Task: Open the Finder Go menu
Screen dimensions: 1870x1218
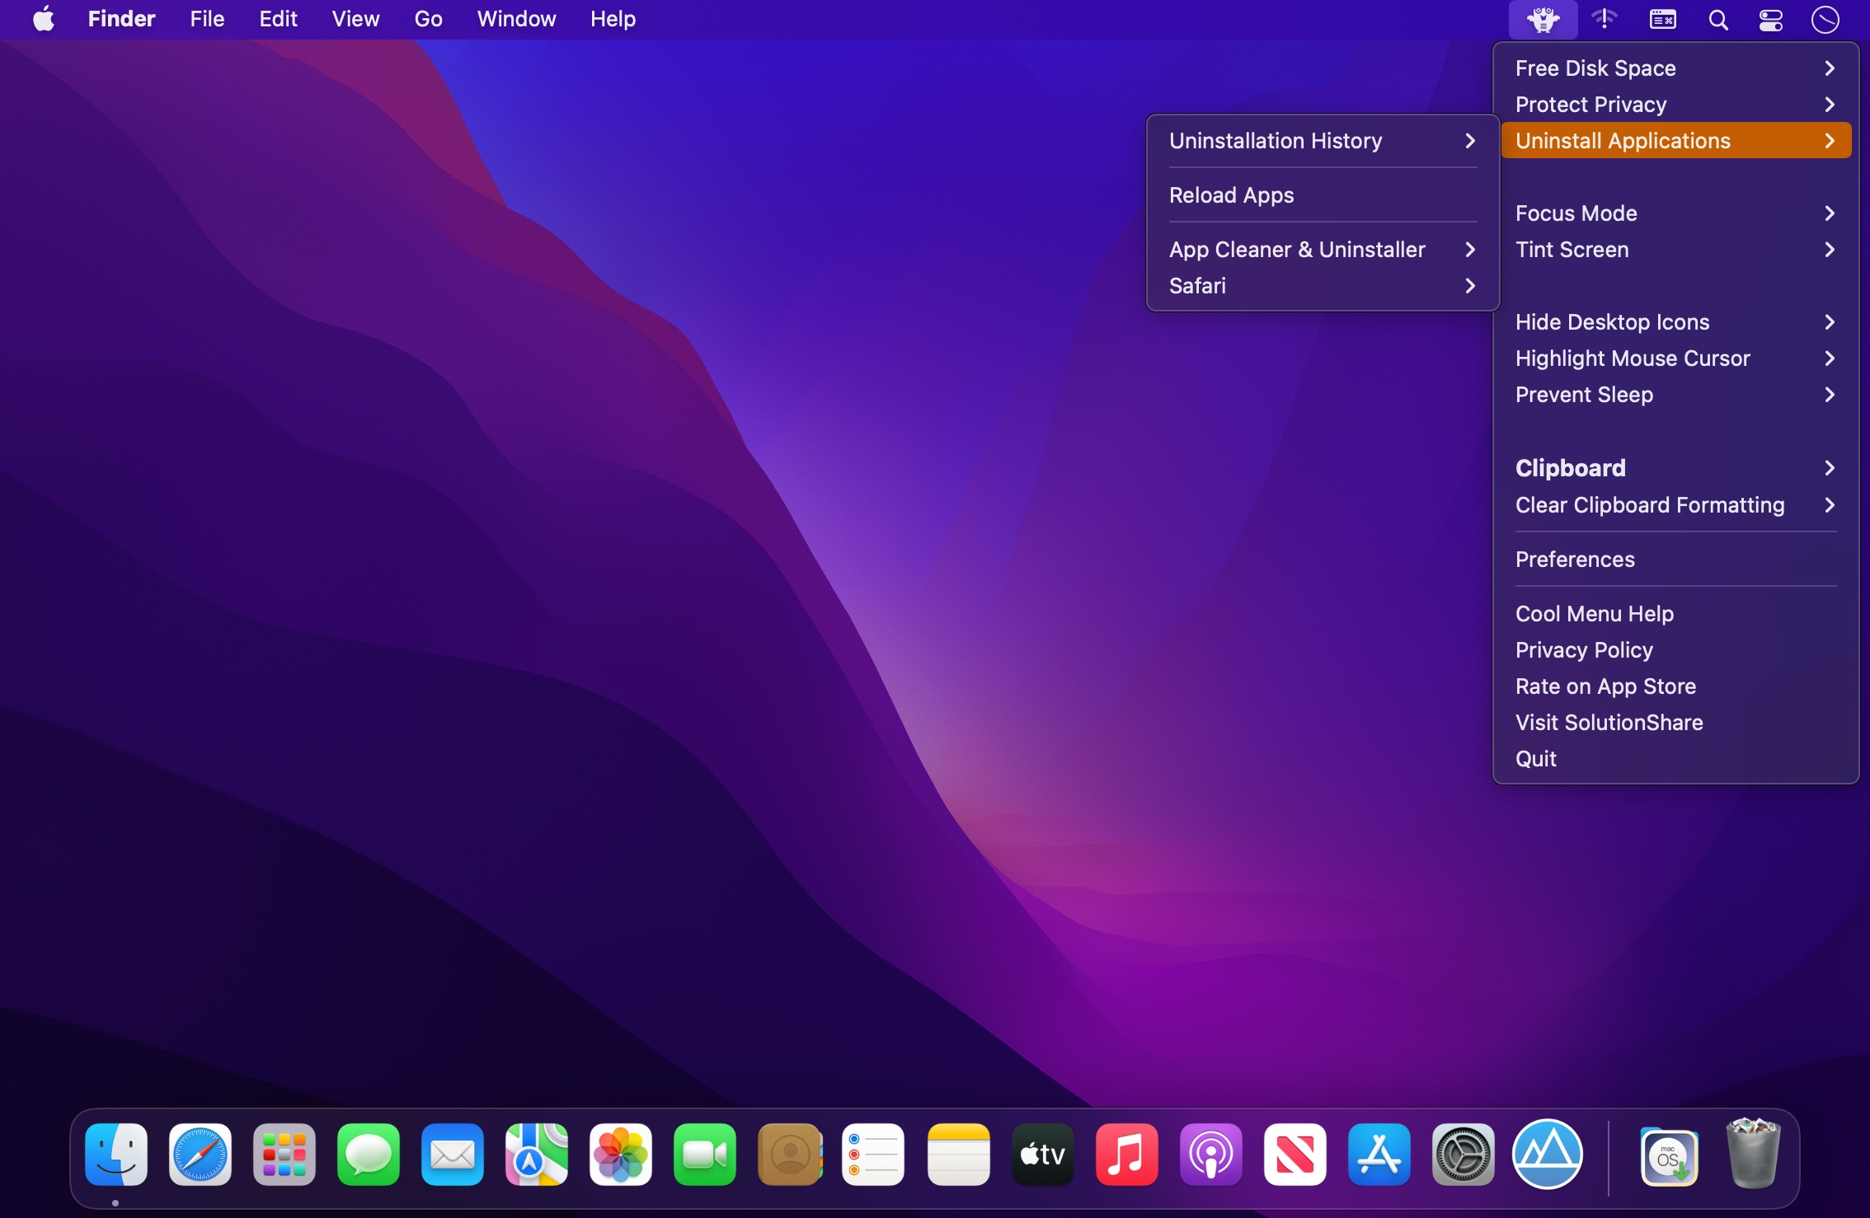Action: 428,19
